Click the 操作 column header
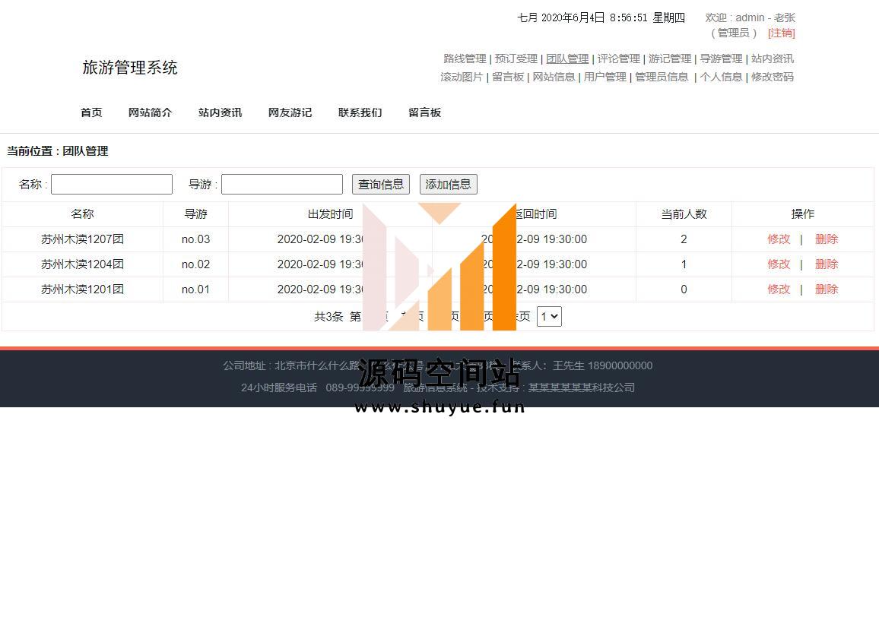879x620 pixels. coord(803,214)
